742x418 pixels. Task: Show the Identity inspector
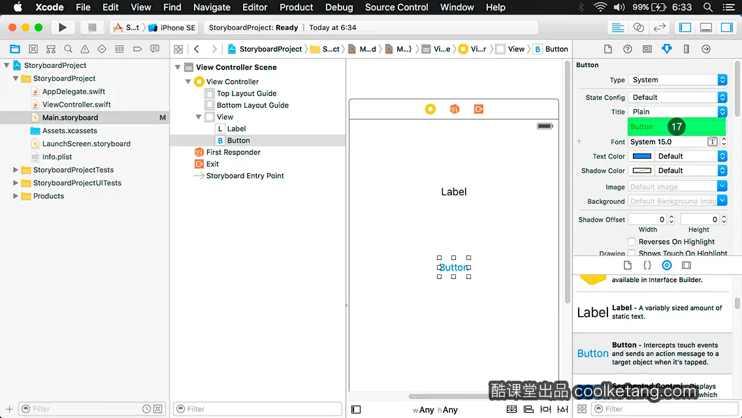647,49
